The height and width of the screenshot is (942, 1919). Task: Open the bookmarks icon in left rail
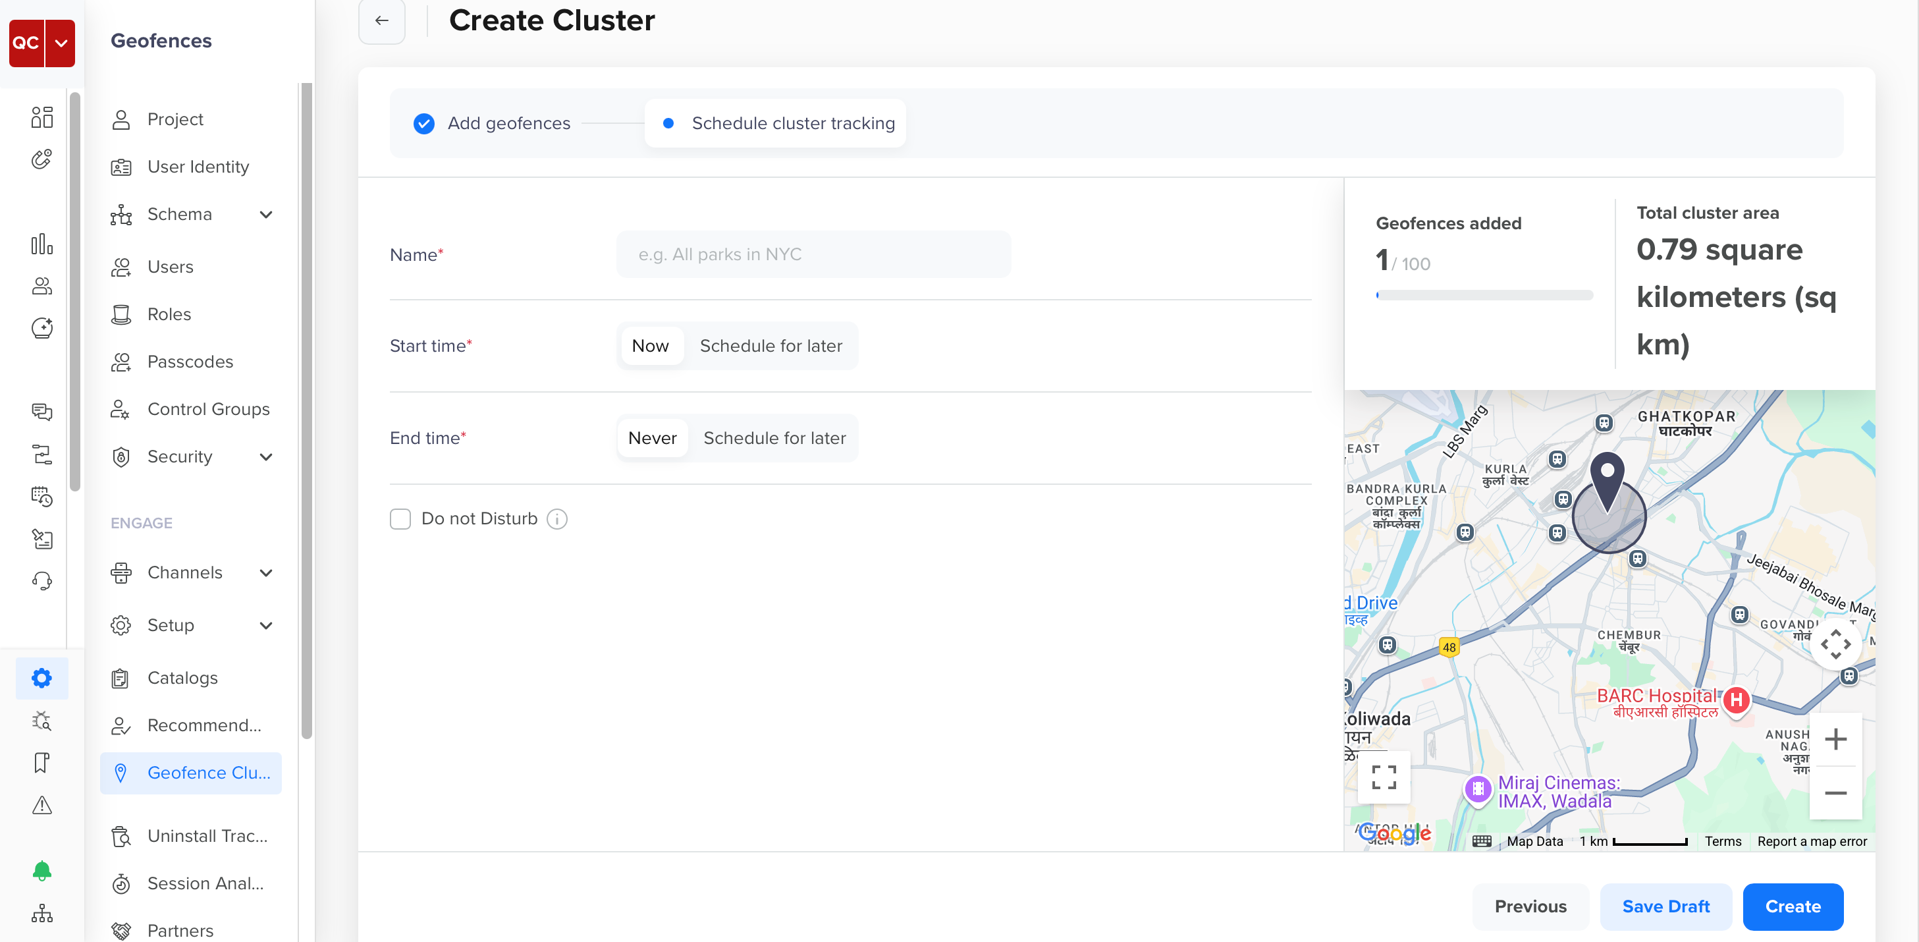(41, 762)
